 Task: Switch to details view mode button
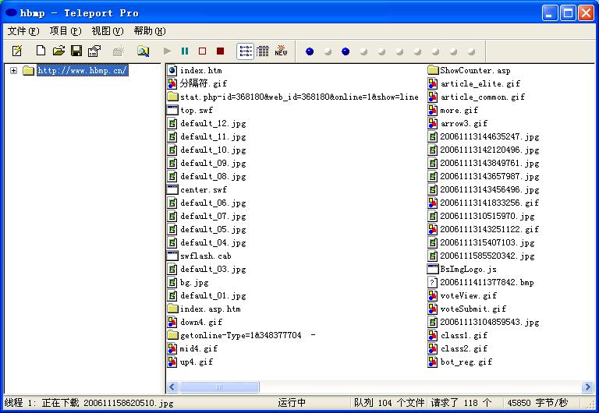click(263, 51)
